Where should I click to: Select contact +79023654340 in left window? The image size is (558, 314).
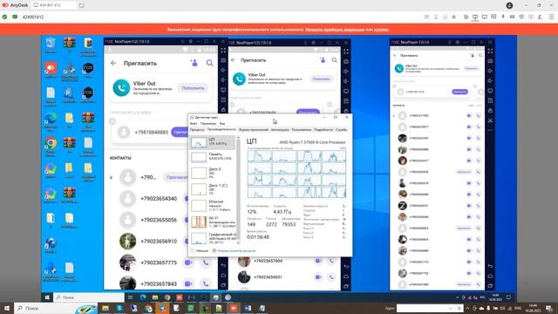click(x=159, y=199)
